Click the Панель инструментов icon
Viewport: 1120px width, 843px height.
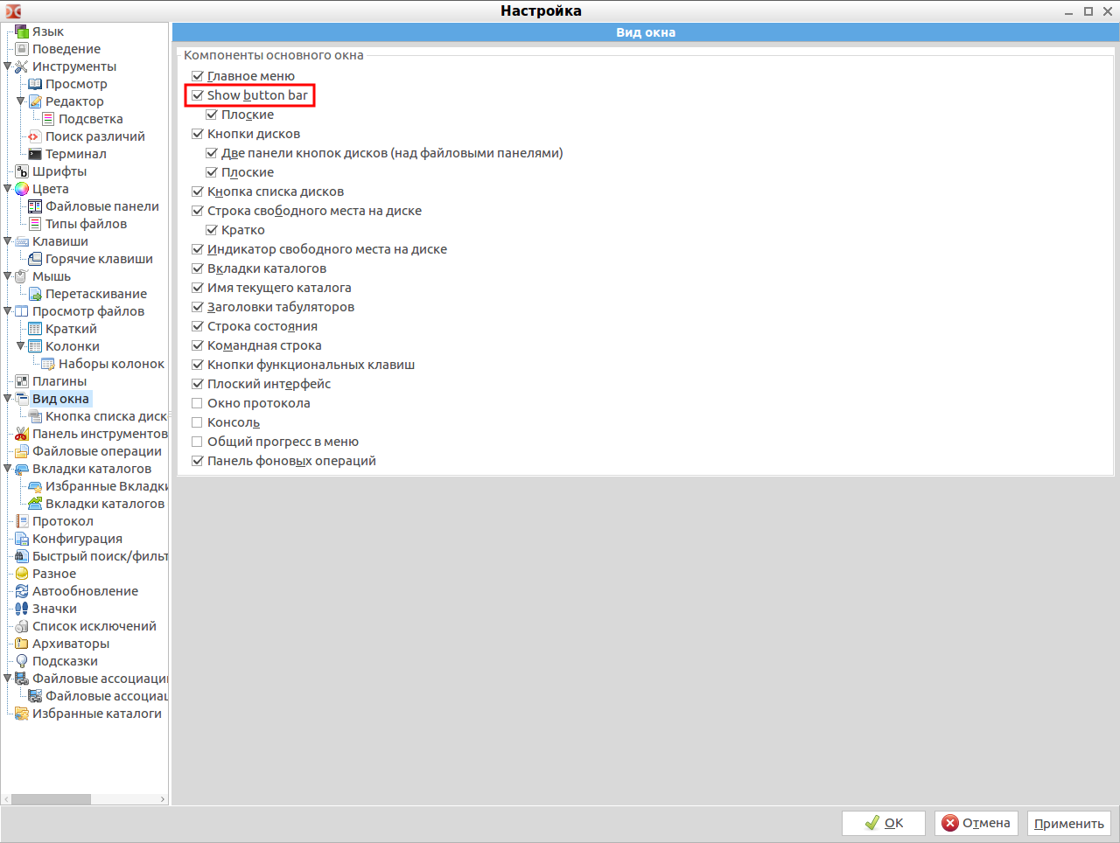(22, 434)
